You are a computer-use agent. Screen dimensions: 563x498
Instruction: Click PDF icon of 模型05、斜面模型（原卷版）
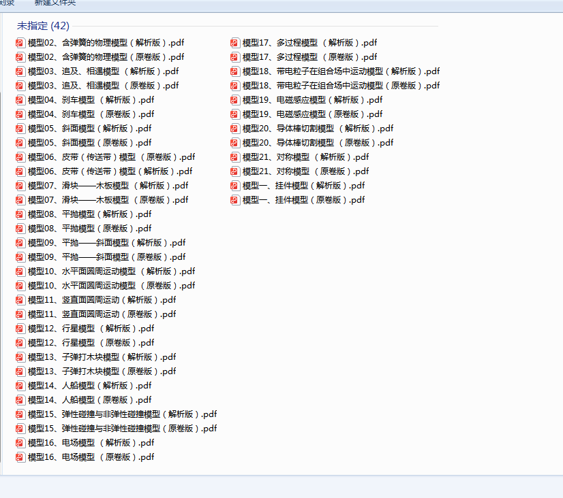pos(20,143)
